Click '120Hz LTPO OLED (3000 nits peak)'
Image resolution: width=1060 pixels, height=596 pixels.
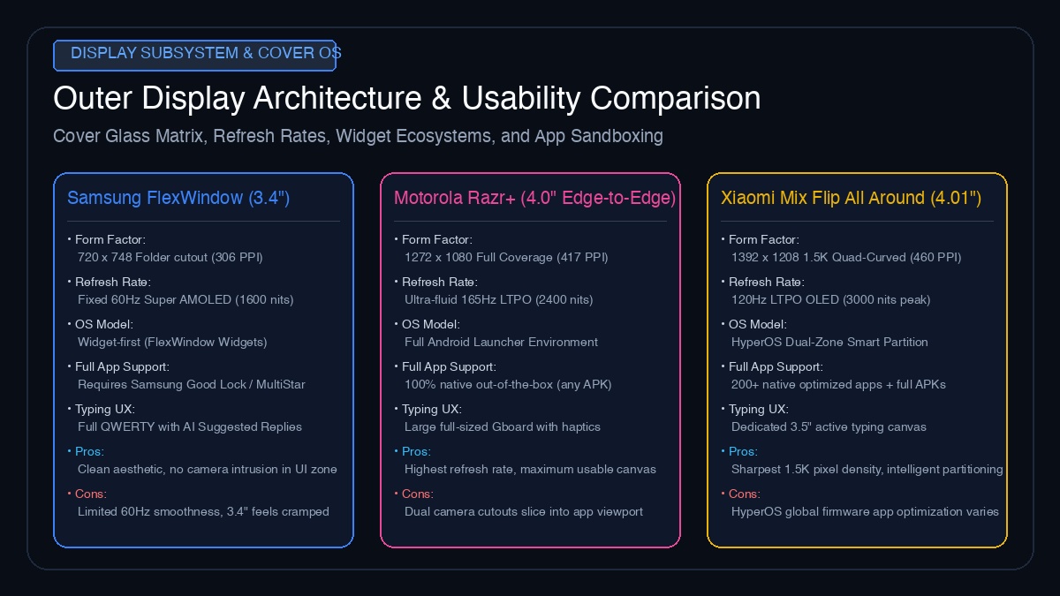coord(830,299)
